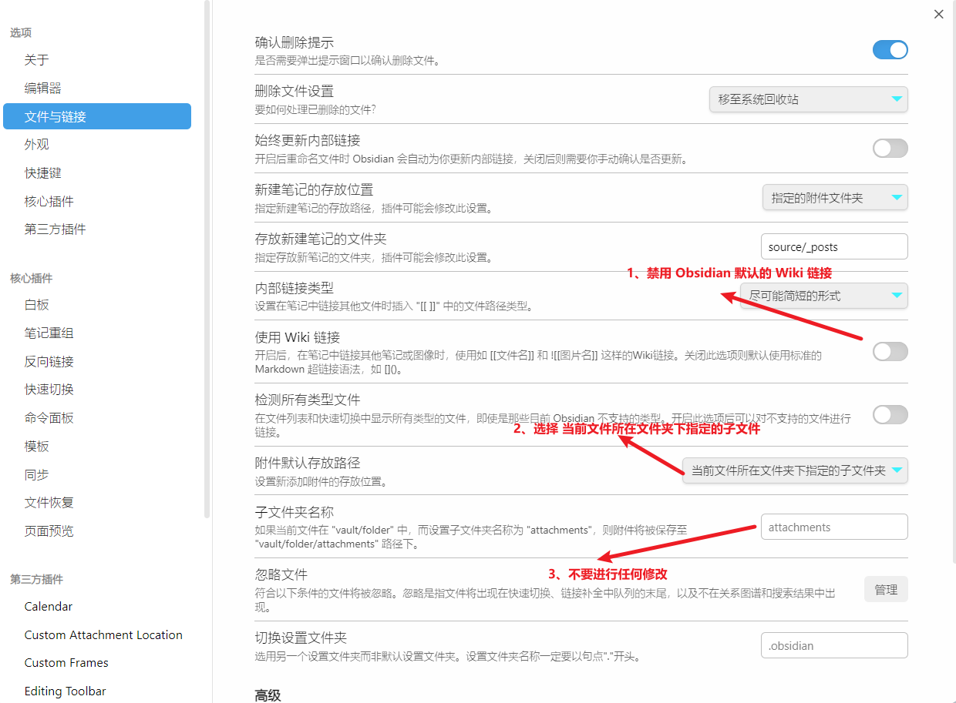Click the 管理 button for 忽略文件
Viewport: 956px width, 703px height.
point(886,590)
